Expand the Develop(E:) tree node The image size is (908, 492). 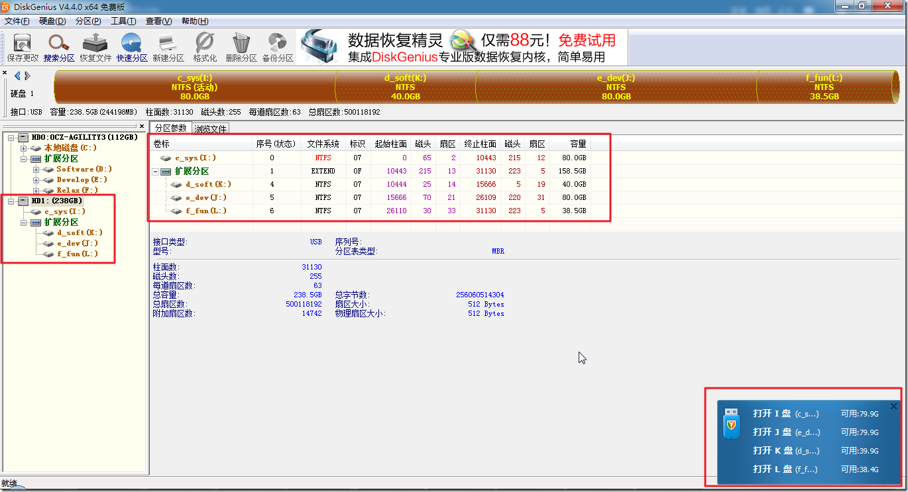tap(36, 179)
